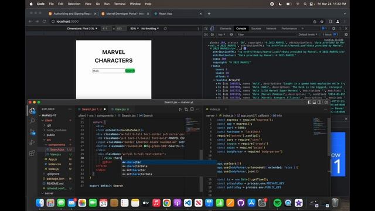
Task: Open the Chrome side panel icon
Action: (330, 22)
